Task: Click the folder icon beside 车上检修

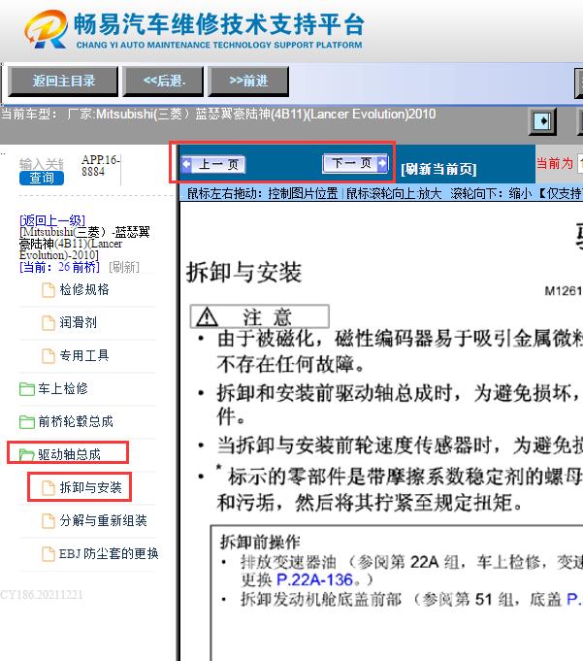Action: (x=27, y=388)
